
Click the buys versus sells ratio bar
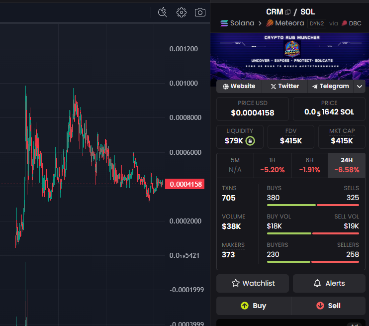click(313, 205)
